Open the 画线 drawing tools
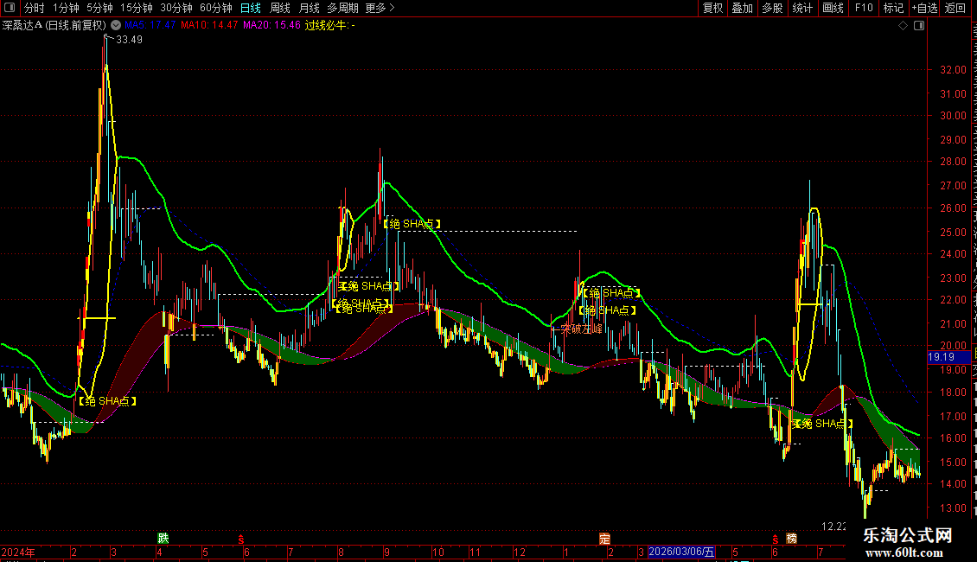Screen dimensions: 977x562 pyautogui.click(x=833, y=8)
